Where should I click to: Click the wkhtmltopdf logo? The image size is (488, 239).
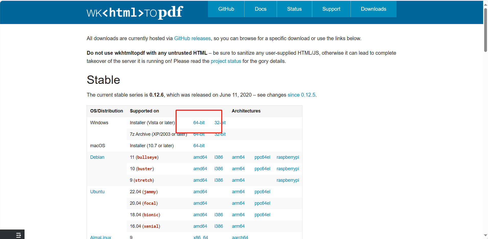click(135, 12)
